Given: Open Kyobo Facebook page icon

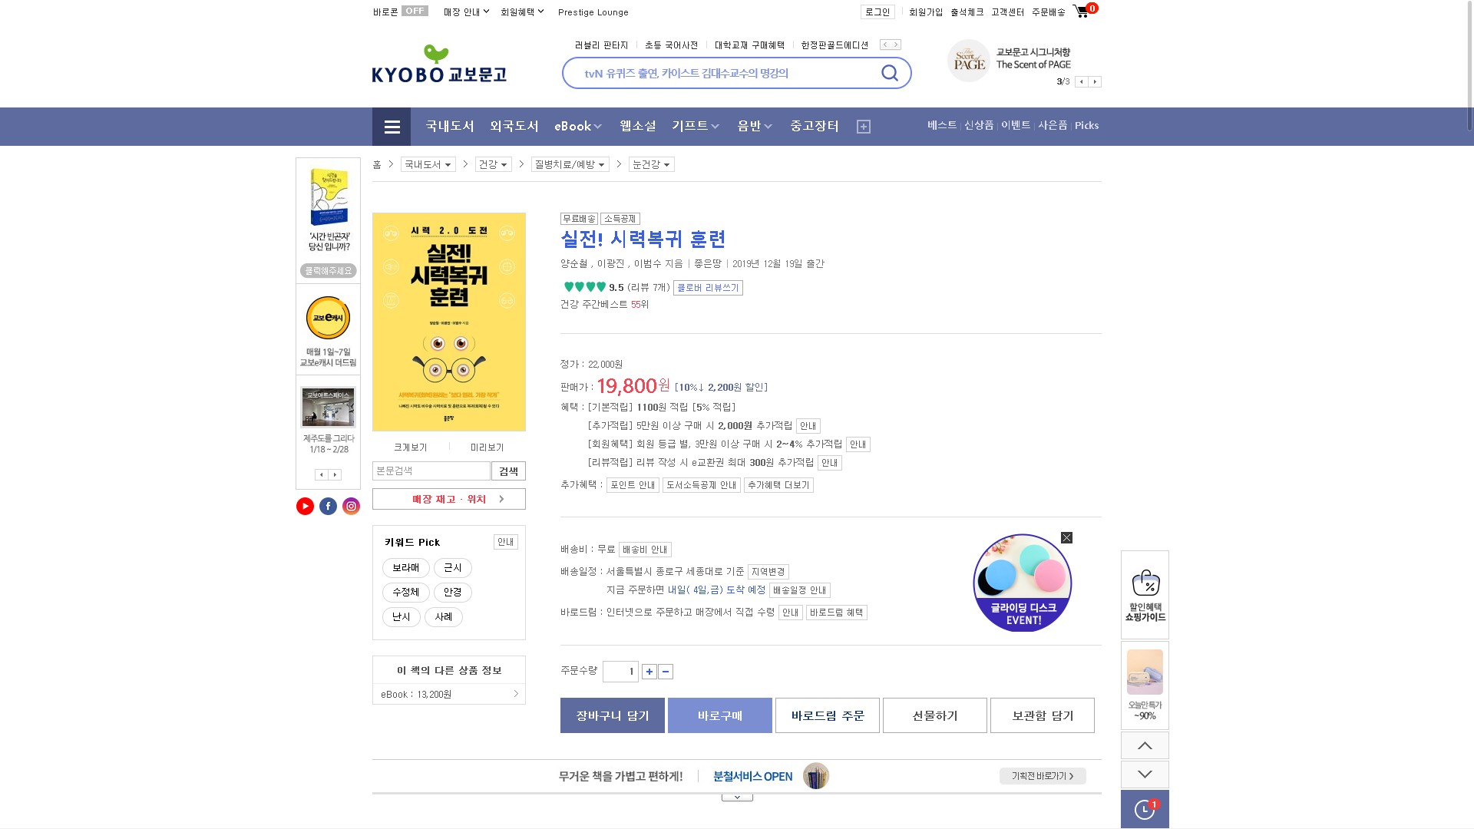Looking at the screenshot, I should pyautogui.click(x=328, y=506).
